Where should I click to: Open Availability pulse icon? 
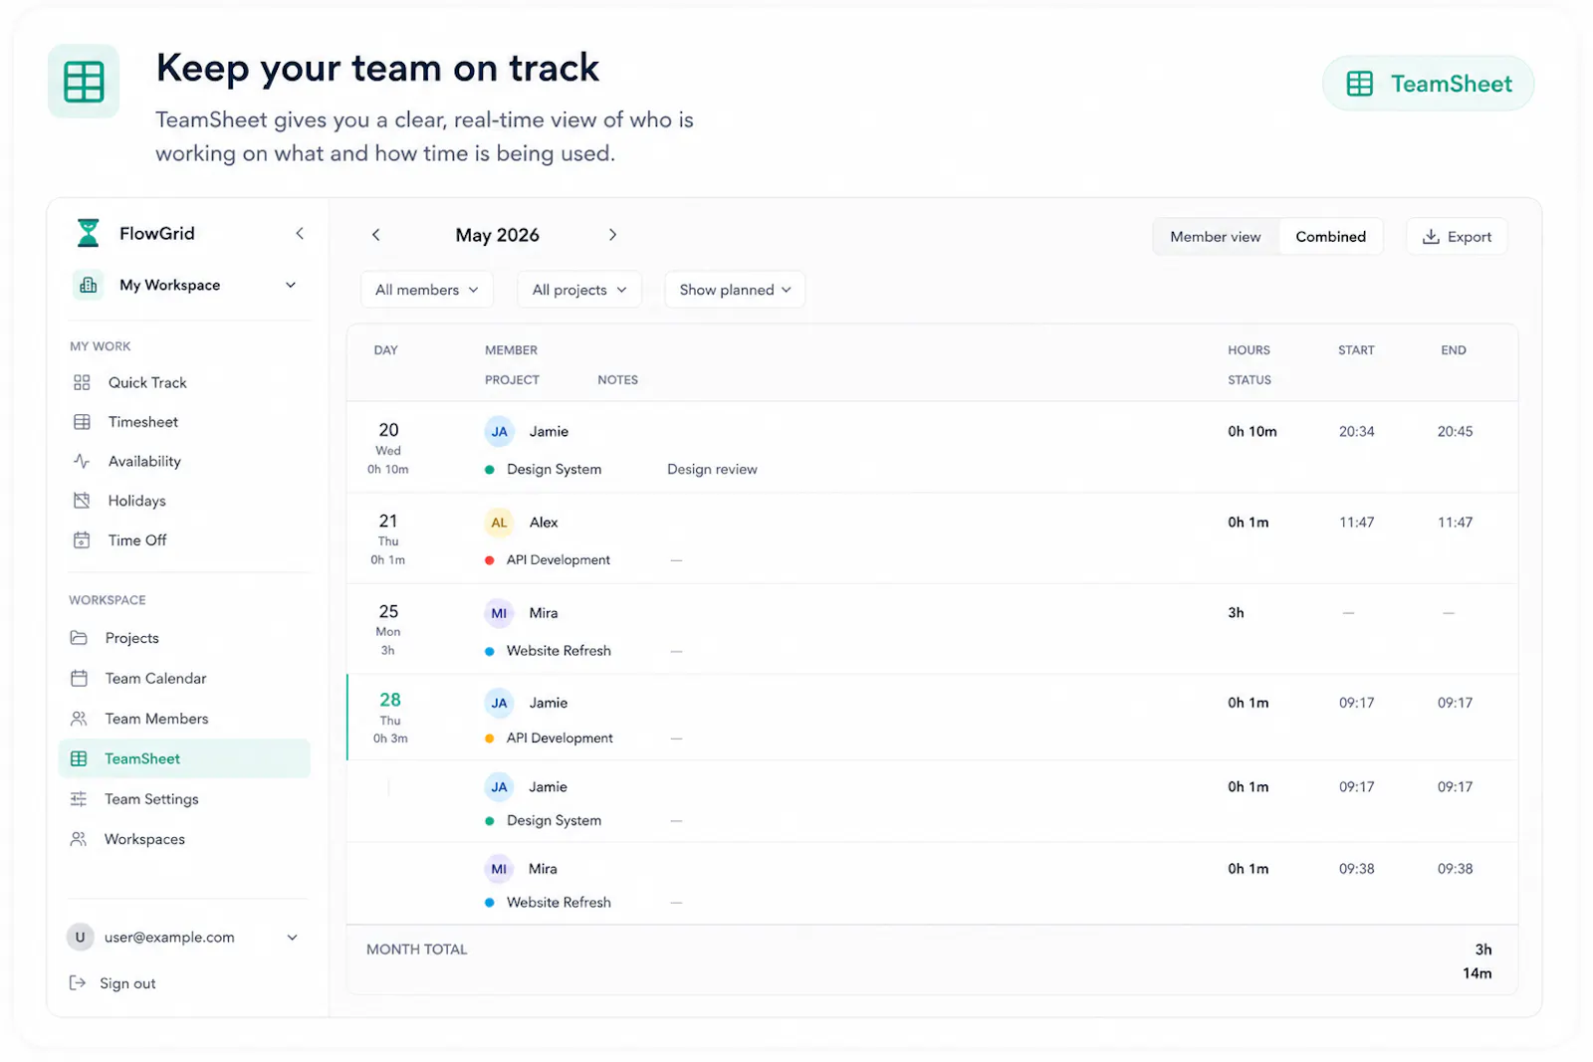[82, 461]
